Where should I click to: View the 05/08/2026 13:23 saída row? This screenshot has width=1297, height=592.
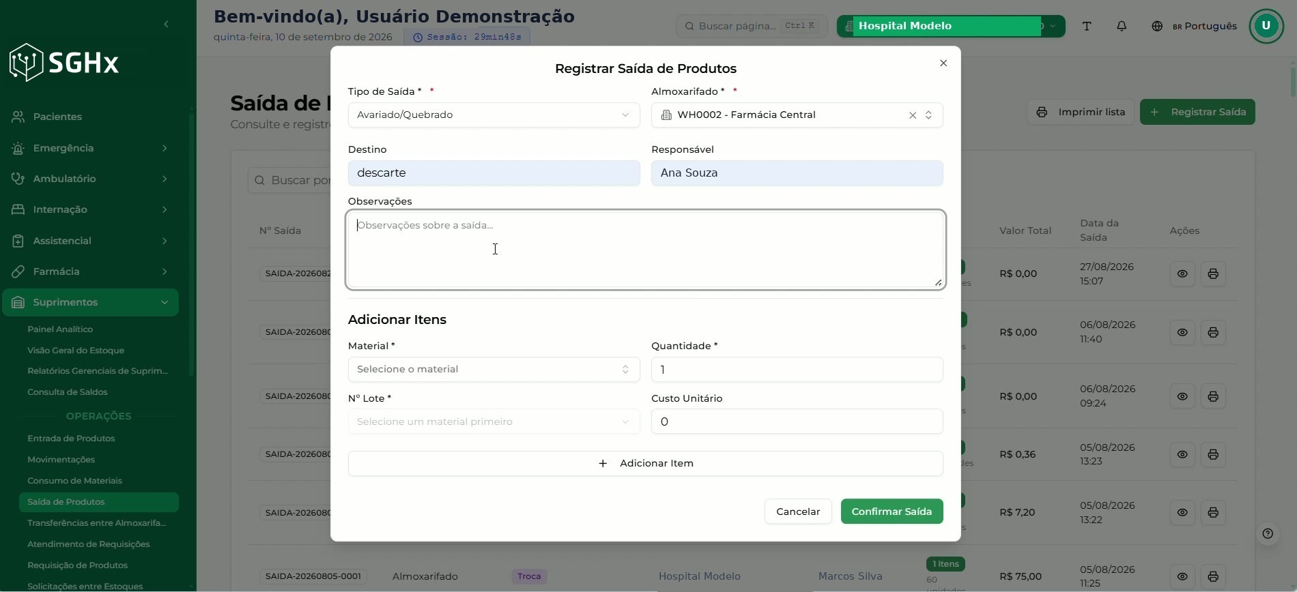tap(1182, 454)
